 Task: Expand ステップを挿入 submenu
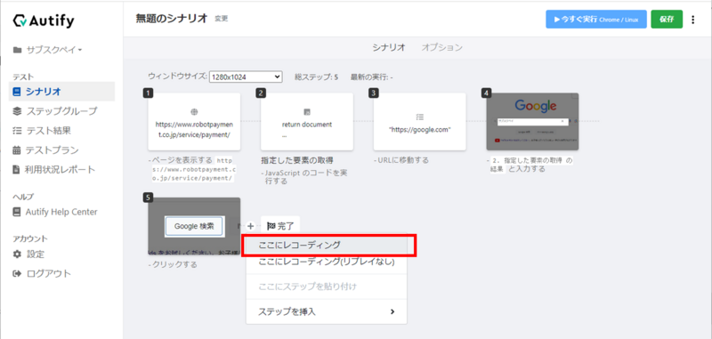coord(327,311)
